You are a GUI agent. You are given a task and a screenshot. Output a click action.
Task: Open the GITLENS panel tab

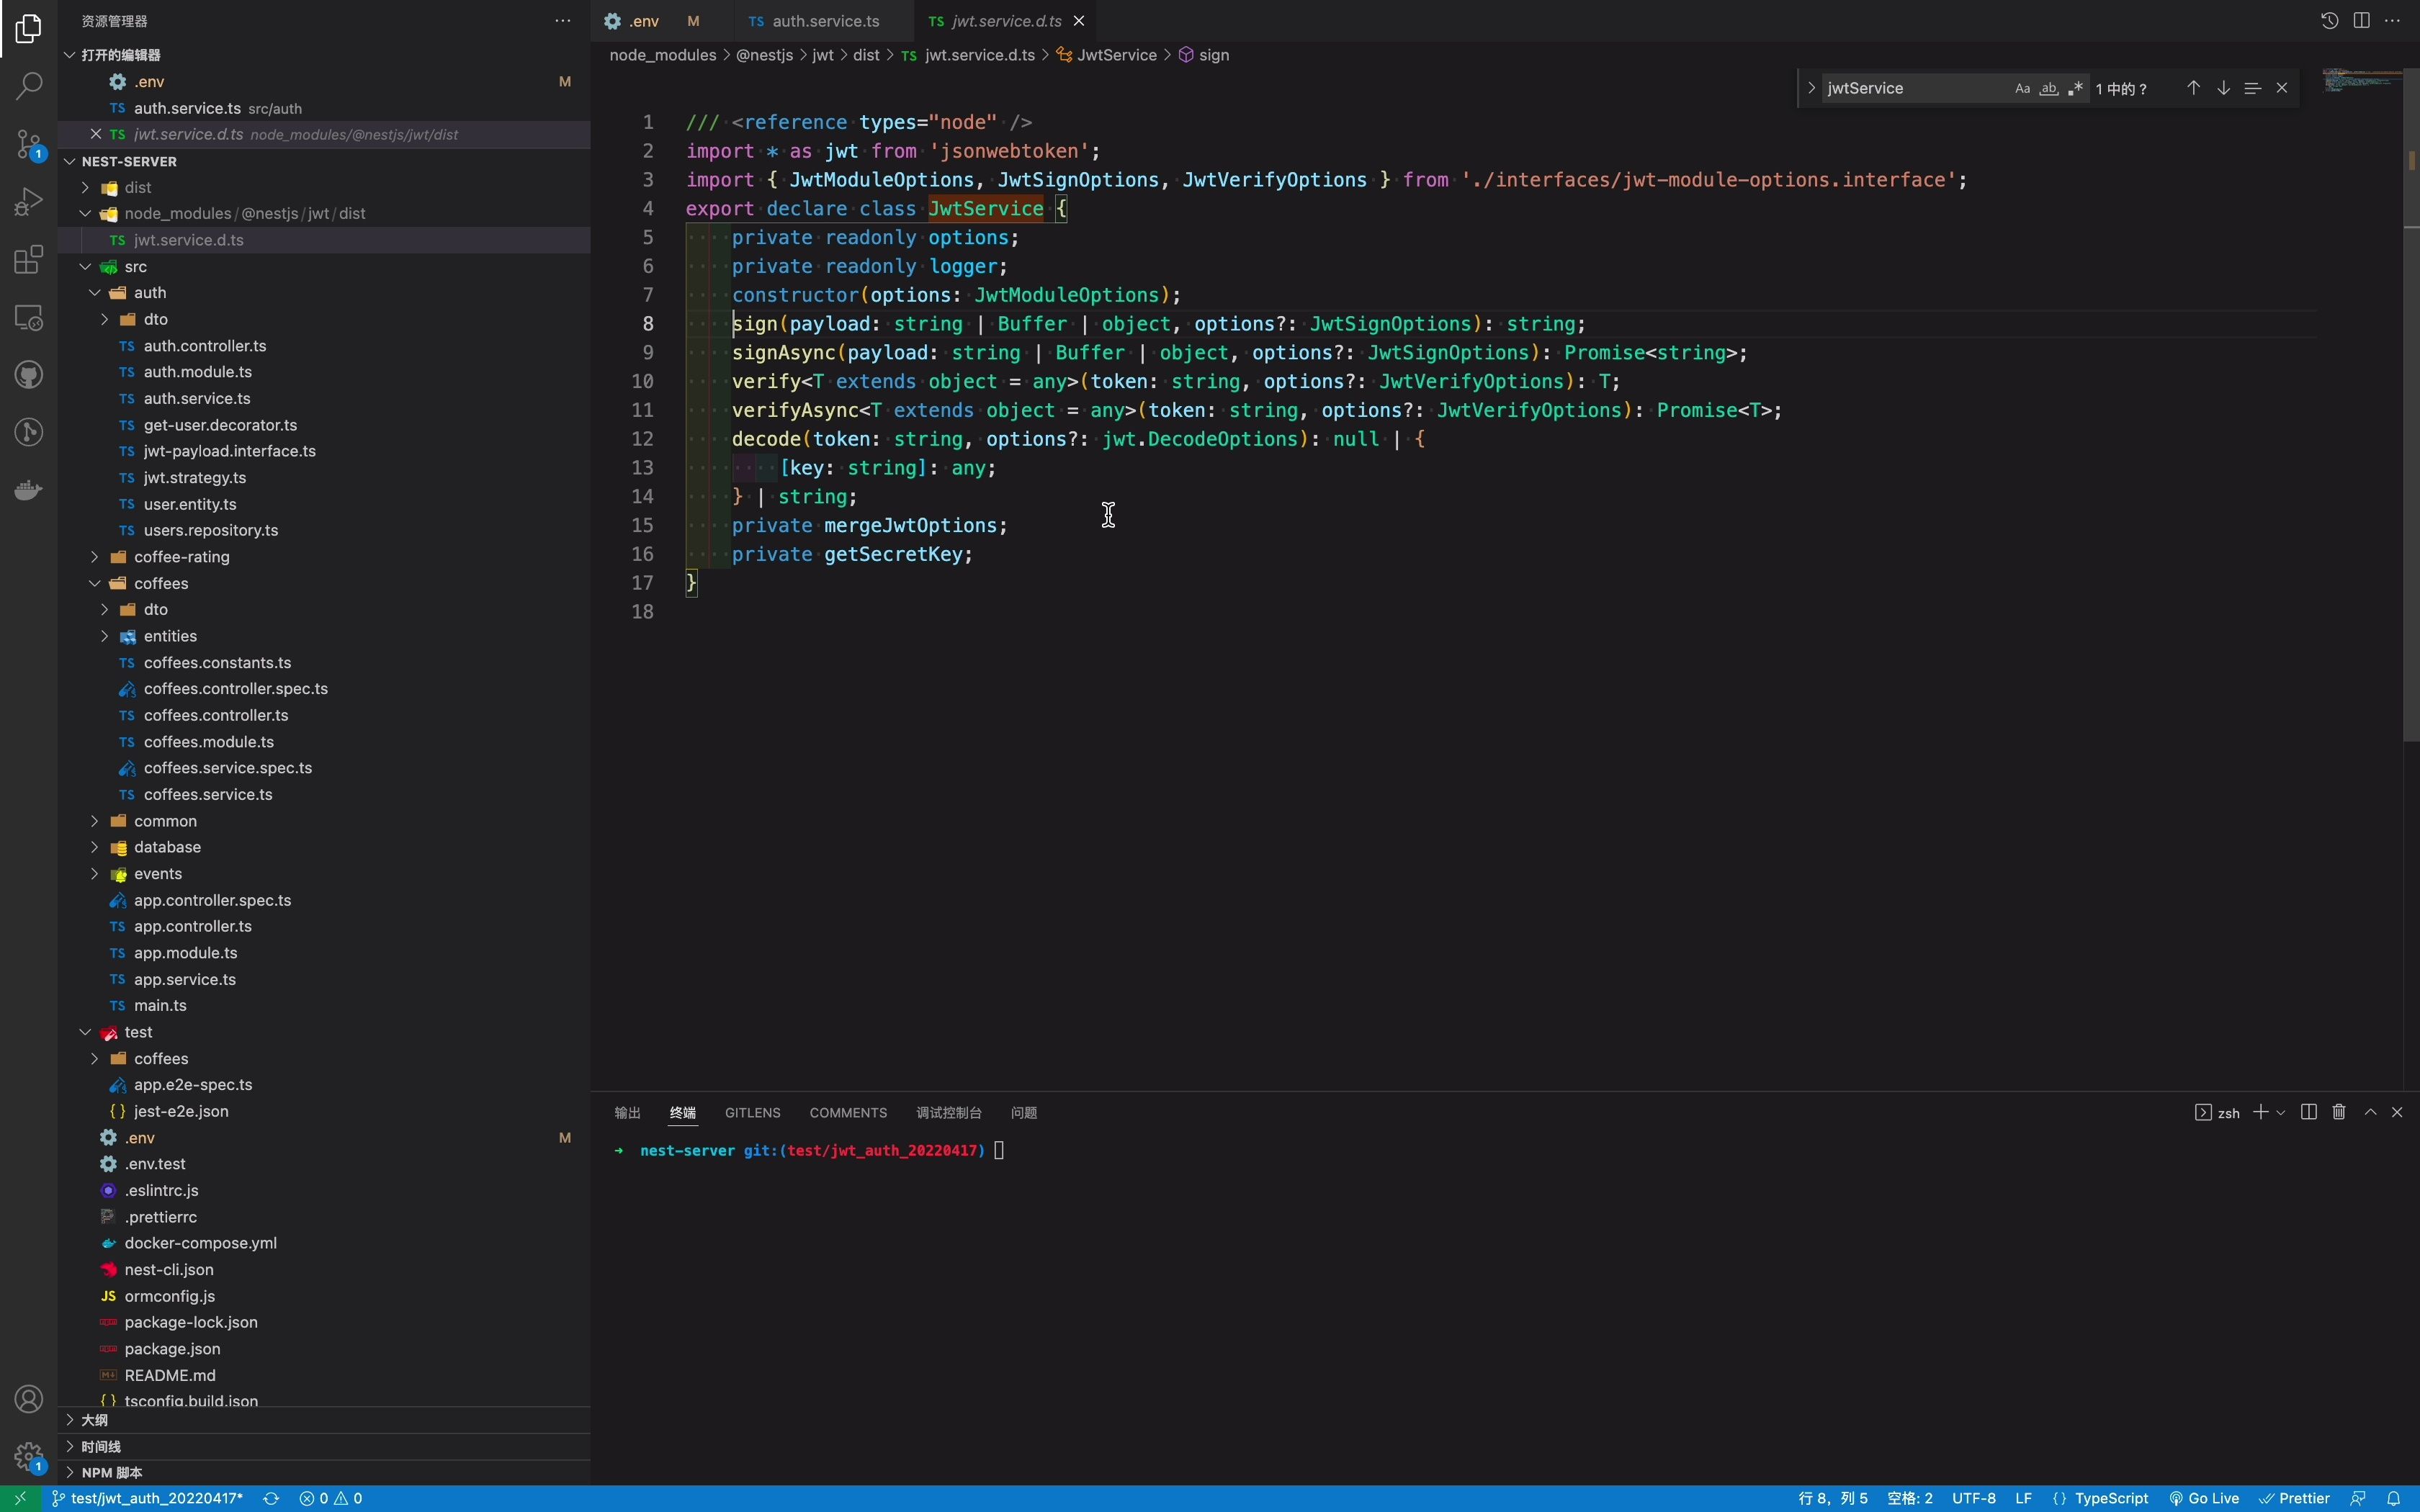[x=752, y=1113]
